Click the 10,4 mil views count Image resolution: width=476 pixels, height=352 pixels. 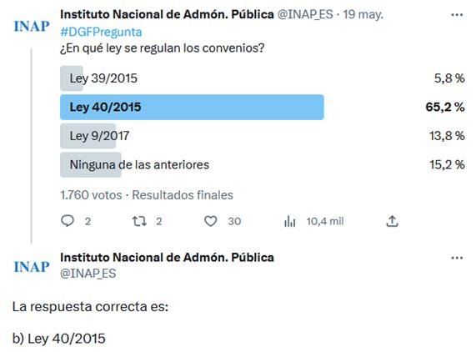click(x=325, y=221)
